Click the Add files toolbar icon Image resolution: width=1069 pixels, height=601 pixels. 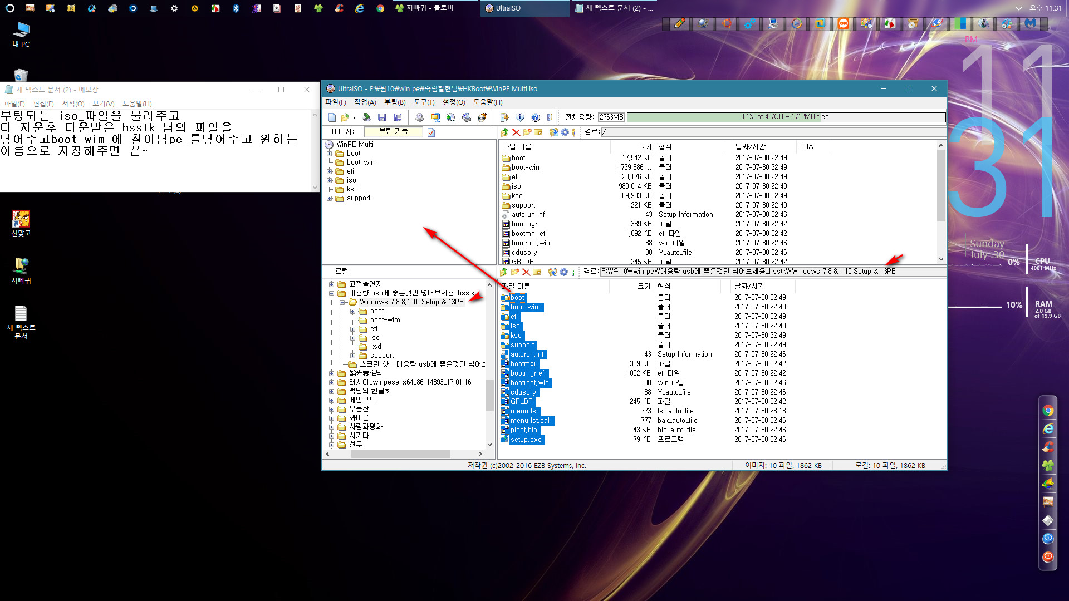(504, 117)
